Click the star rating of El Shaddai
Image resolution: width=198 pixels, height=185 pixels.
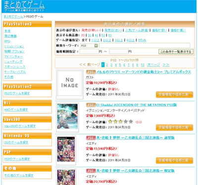[x=121, y=122]
